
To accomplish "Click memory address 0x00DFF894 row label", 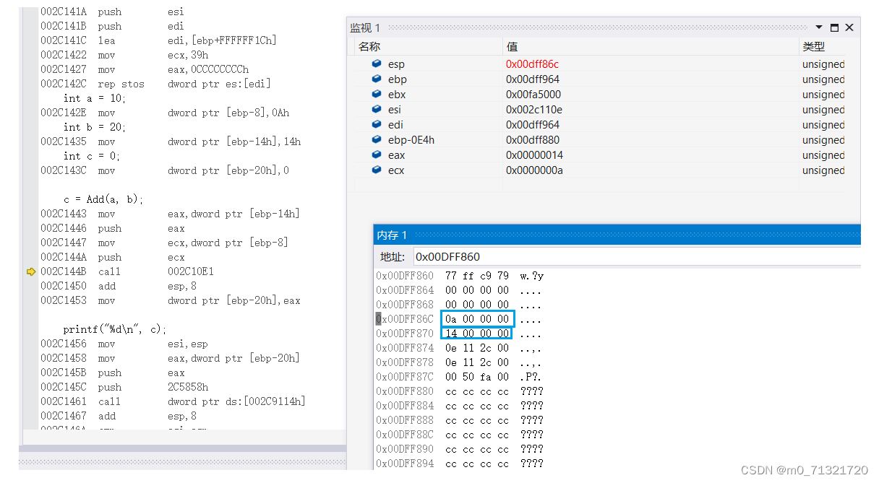I will 405,464.
